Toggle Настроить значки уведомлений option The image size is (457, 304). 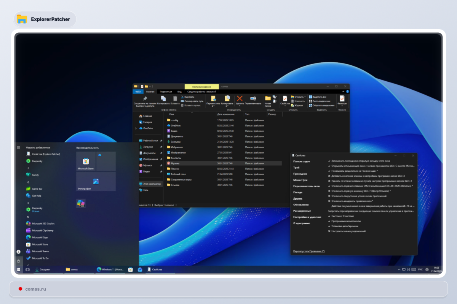pos(348,231)
